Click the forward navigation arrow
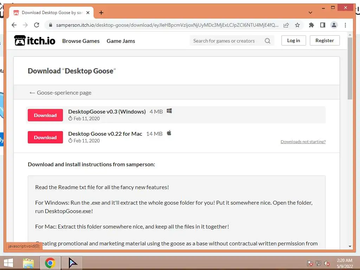The width and height of the screenshot is (360, 270). point(25,25)
